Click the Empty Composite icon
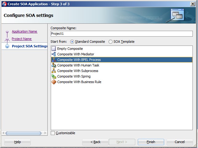This screenshot has height=148, width=198. pos(54,49)
